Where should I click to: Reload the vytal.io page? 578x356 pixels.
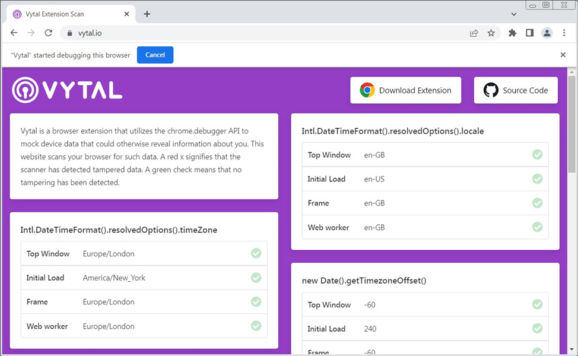[x=48, y=33]
